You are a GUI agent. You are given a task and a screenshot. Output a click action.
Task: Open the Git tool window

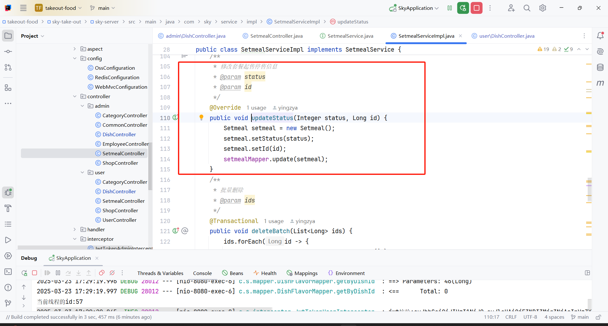(x=8, y=303)
